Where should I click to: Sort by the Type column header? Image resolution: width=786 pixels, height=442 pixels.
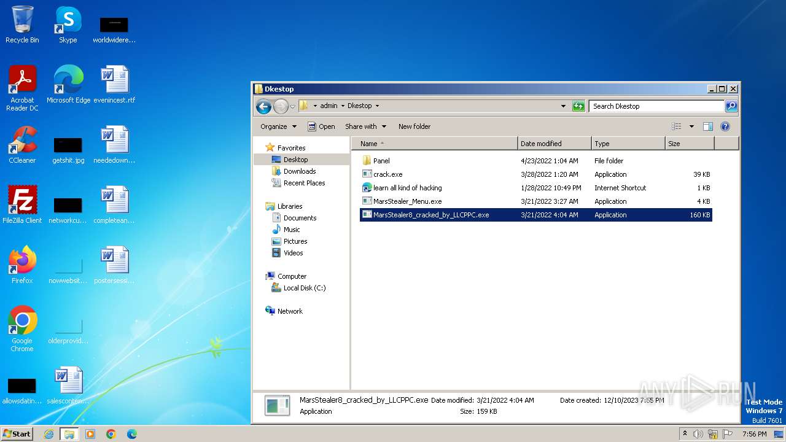coord(628,144)
